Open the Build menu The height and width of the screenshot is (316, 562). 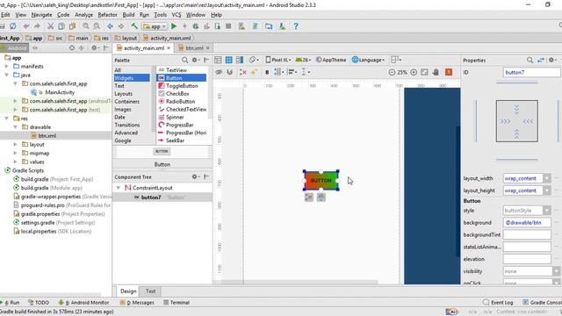pos(128,15)
